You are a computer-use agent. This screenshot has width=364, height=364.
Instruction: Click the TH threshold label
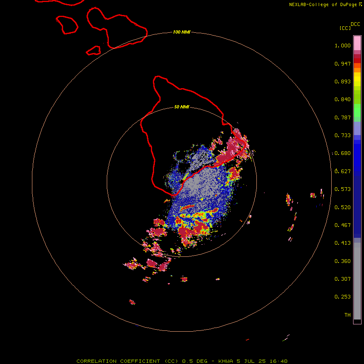[x=347, y=315]
